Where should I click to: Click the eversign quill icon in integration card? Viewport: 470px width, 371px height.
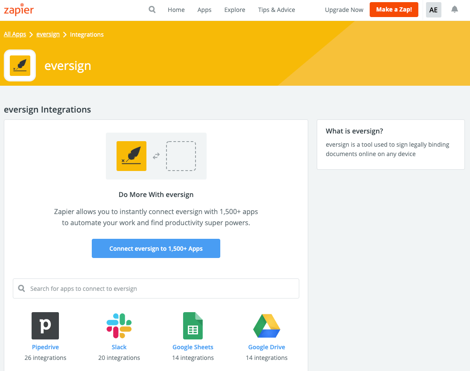(131, 156)
